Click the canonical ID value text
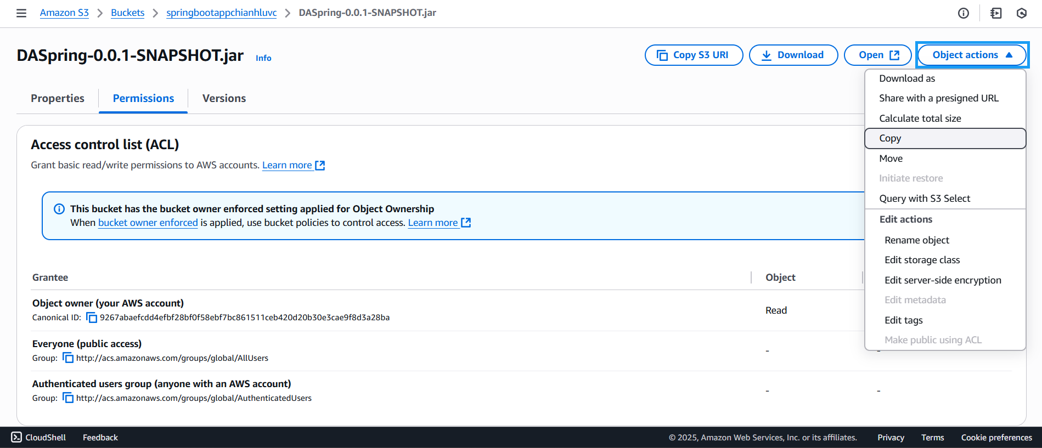1042x448 pixels. point(245,317)
